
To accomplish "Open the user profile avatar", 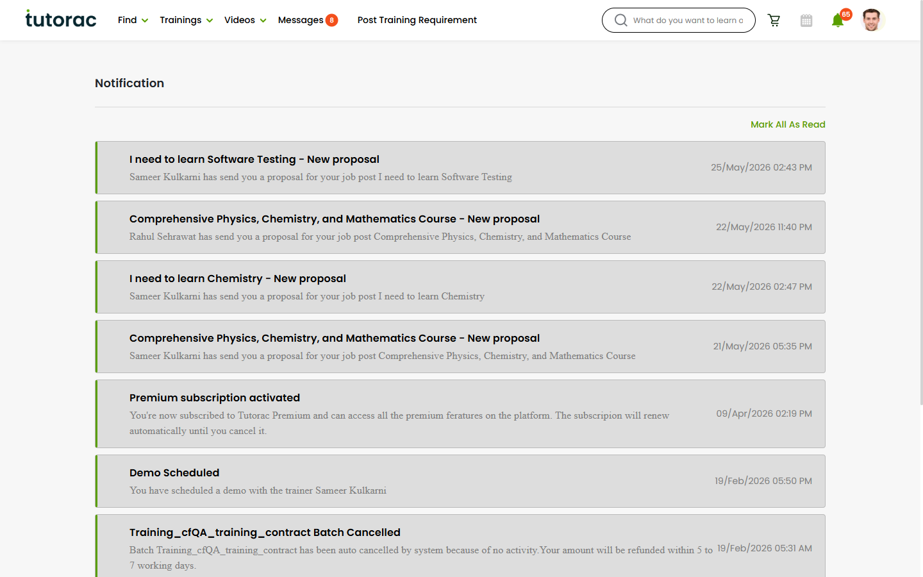I will click(872, 20).
